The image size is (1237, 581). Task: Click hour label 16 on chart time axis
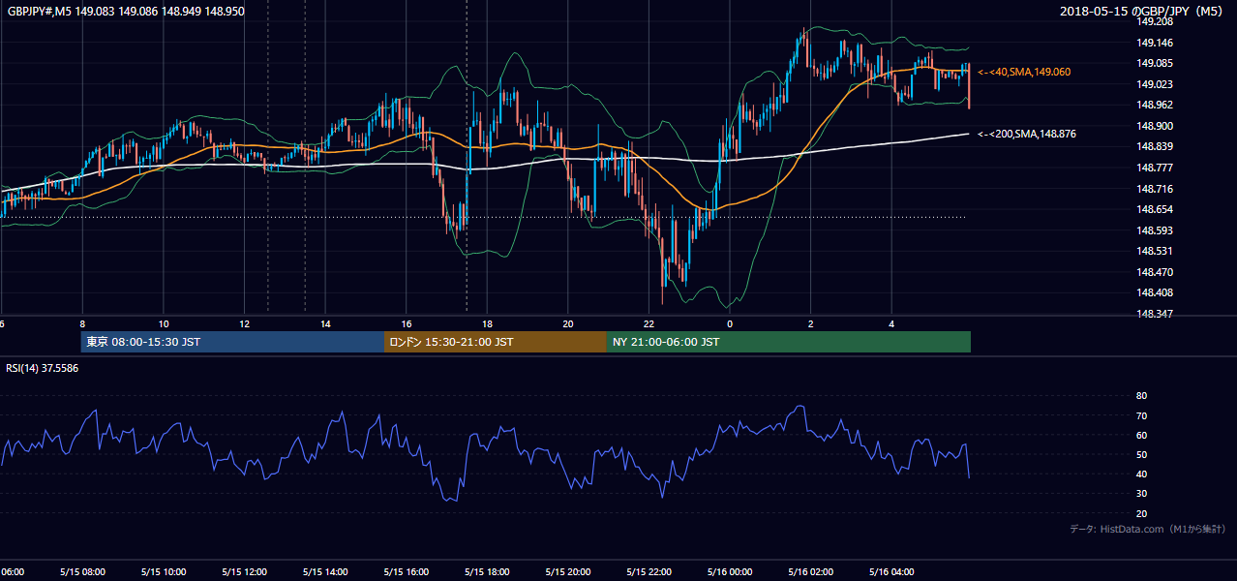[x=407, y=324]
